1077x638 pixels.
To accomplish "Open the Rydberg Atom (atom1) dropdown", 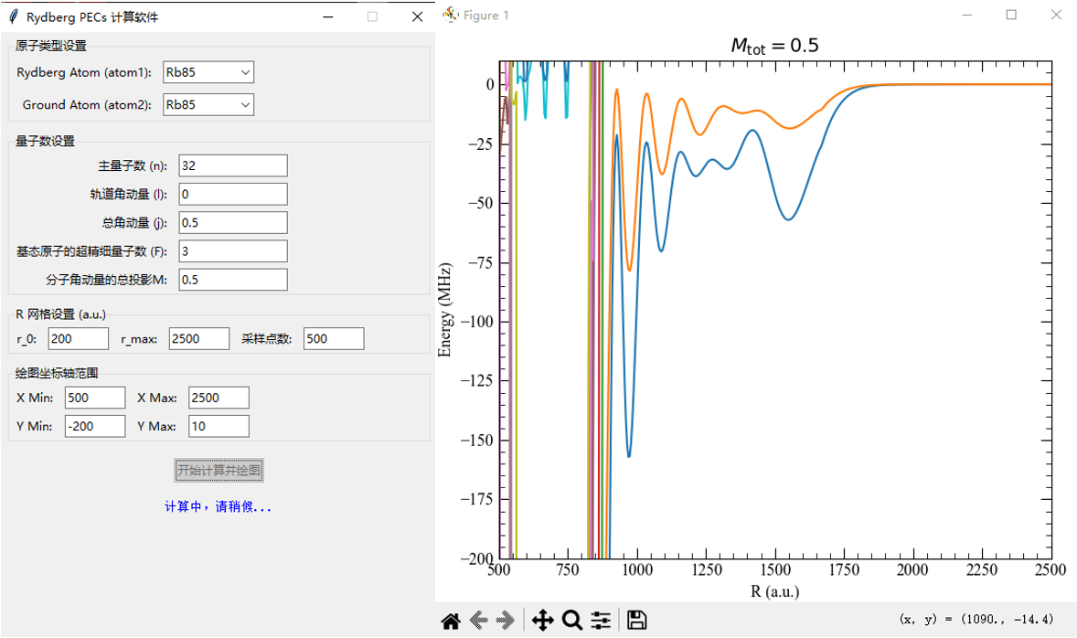I will pos(208,72).
